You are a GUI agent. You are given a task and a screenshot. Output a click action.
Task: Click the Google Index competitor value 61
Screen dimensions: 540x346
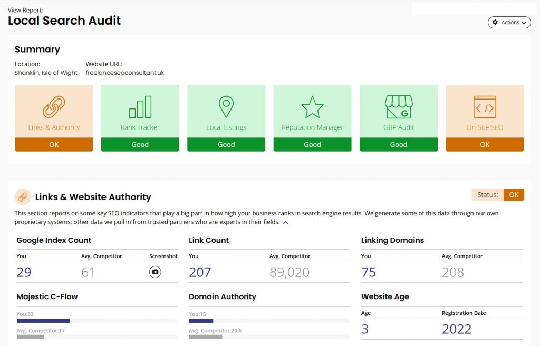88,272
